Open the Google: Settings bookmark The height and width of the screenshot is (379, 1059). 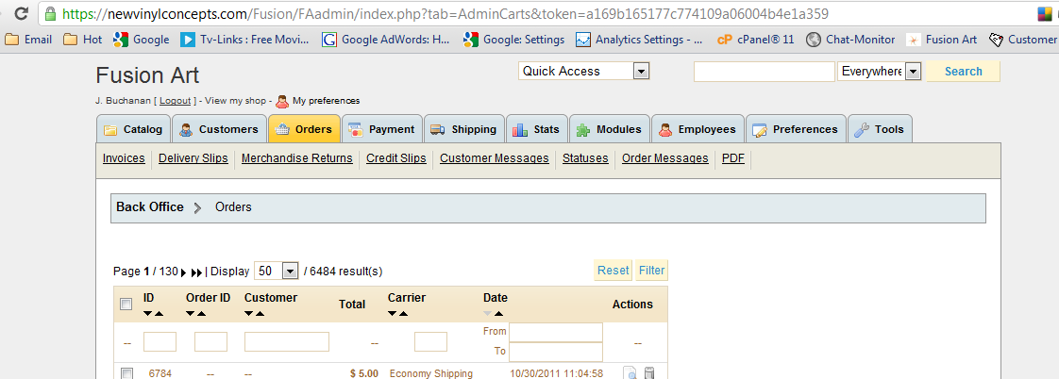click(x=514, y=39)
